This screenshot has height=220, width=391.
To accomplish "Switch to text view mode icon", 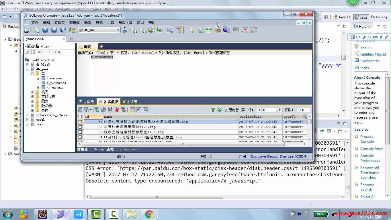I will click(145, 110).
